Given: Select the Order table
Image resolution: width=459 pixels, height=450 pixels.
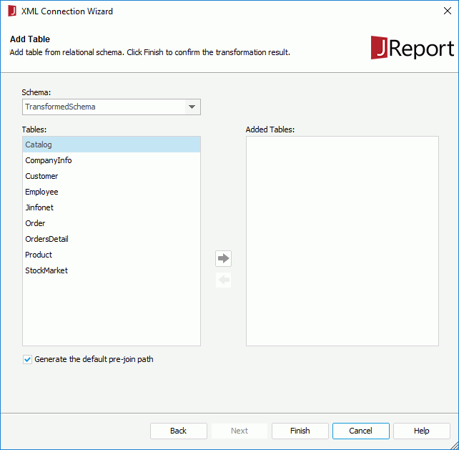Looking at the screenshot, I should (112, 223).
